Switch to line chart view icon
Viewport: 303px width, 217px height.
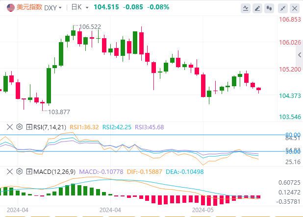tap(245, 8)
